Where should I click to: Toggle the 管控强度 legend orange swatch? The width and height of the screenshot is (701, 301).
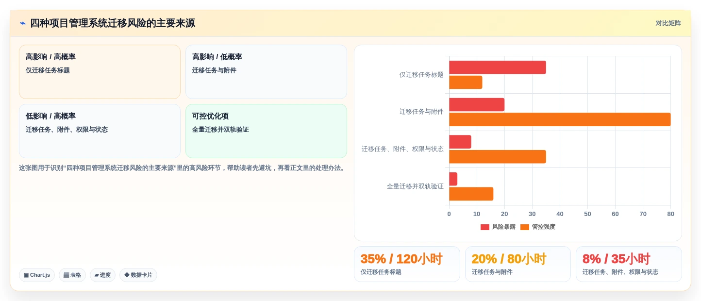click(525, 227)
